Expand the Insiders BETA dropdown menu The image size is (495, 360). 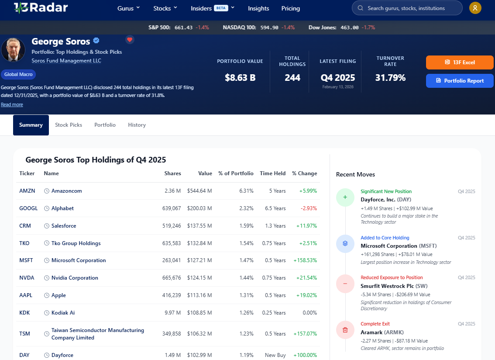coord(213,8)
